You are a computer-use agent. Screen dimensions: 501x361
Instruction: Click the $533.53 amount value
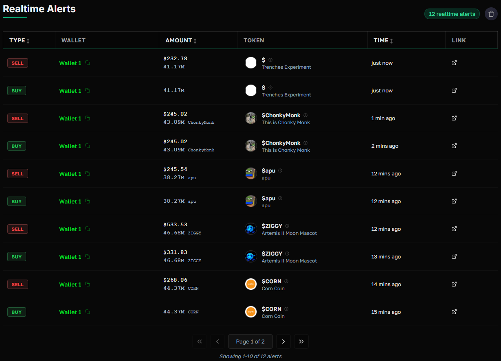point(175,225)
